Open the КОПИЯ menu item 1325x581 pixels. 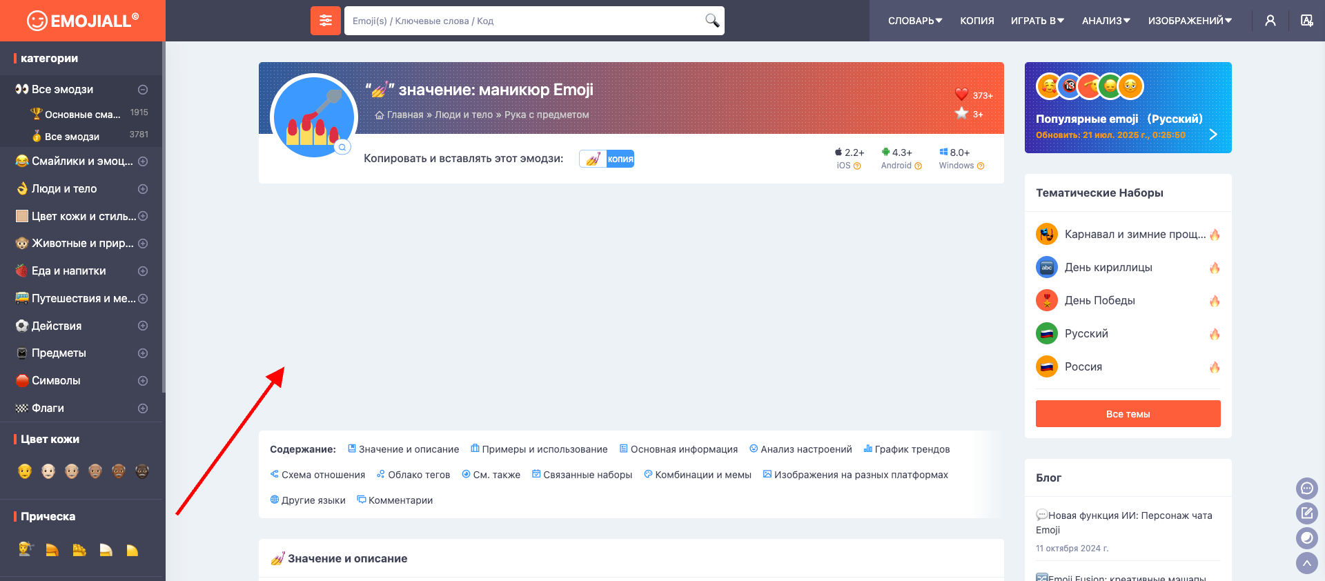click(x=977, y=21)
